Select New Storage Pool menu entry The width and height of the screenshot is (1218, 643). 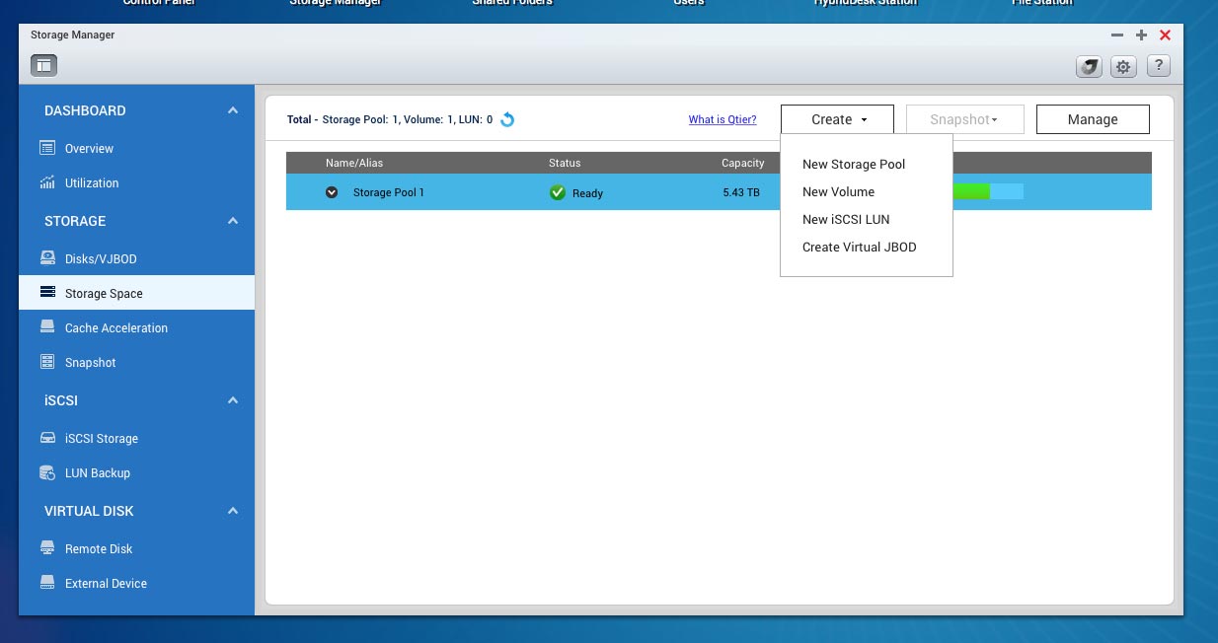pos(854,165)
